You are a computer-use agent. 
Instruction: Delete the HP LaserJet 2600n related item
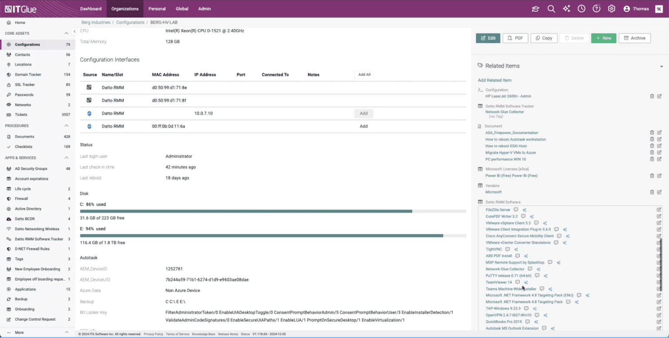pos(652,96)
